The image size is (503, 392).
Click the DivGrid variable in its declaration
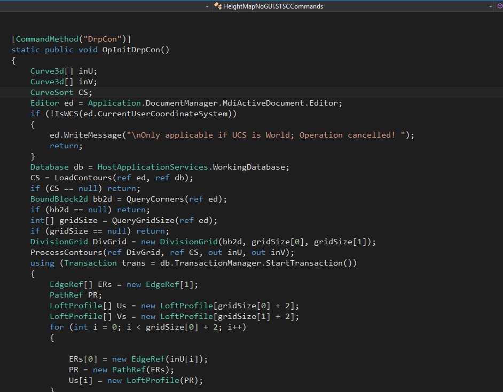(x=109, y=242)
